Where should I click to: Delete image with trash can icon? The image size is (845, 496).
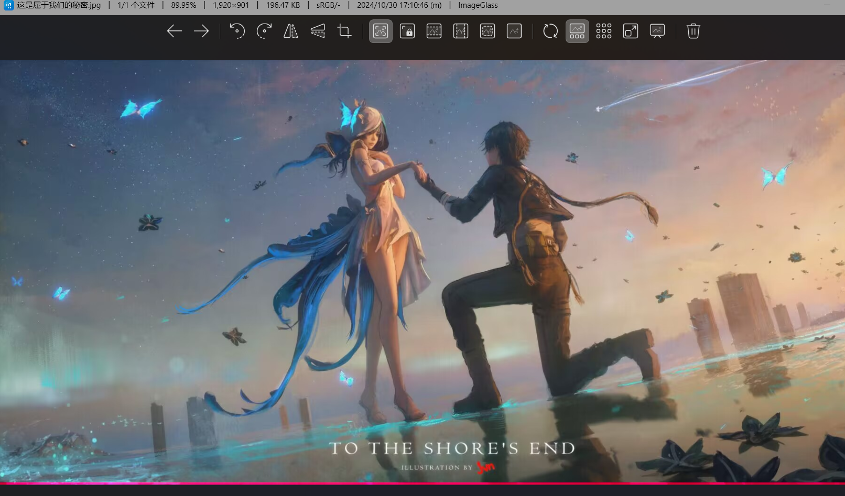click(x=694, y=31)
